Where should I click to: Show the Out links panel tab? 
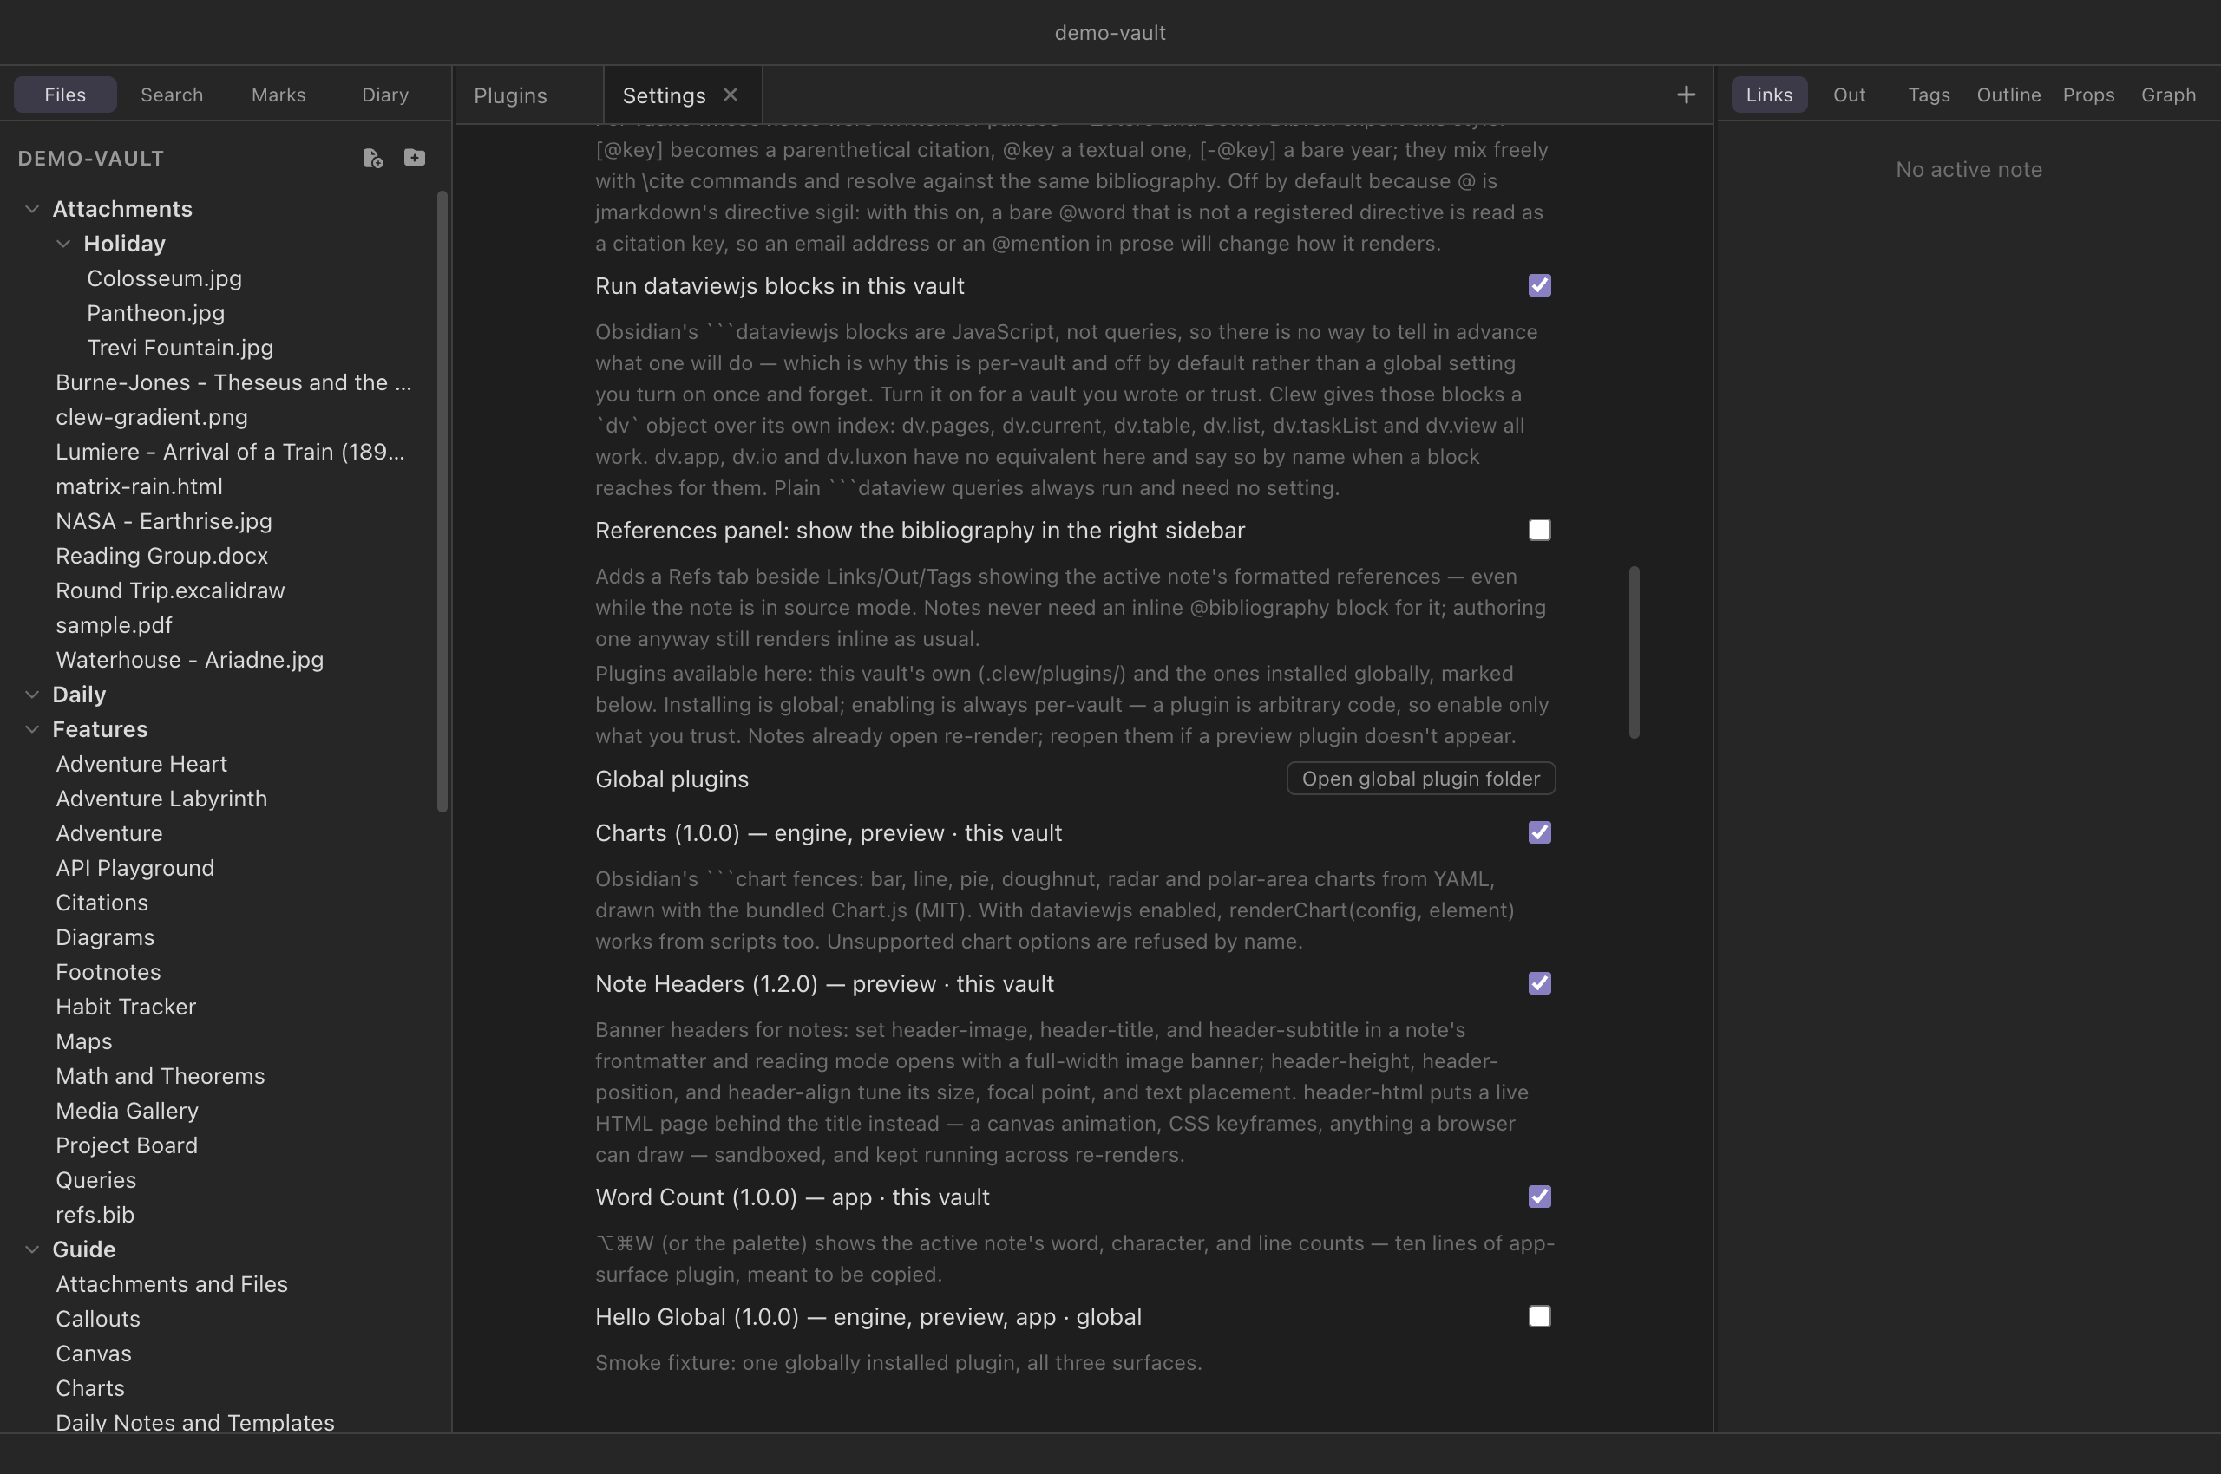point(1850,94)
